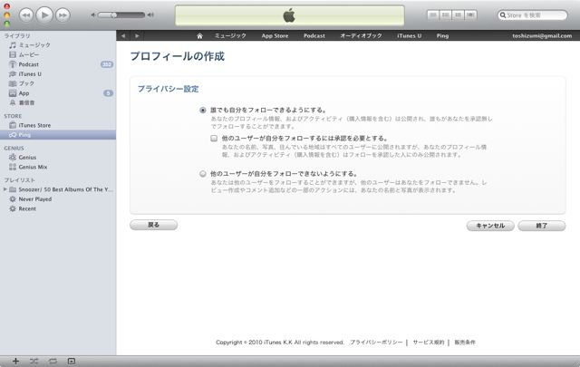Click the next track forward button

coord(63,15)
